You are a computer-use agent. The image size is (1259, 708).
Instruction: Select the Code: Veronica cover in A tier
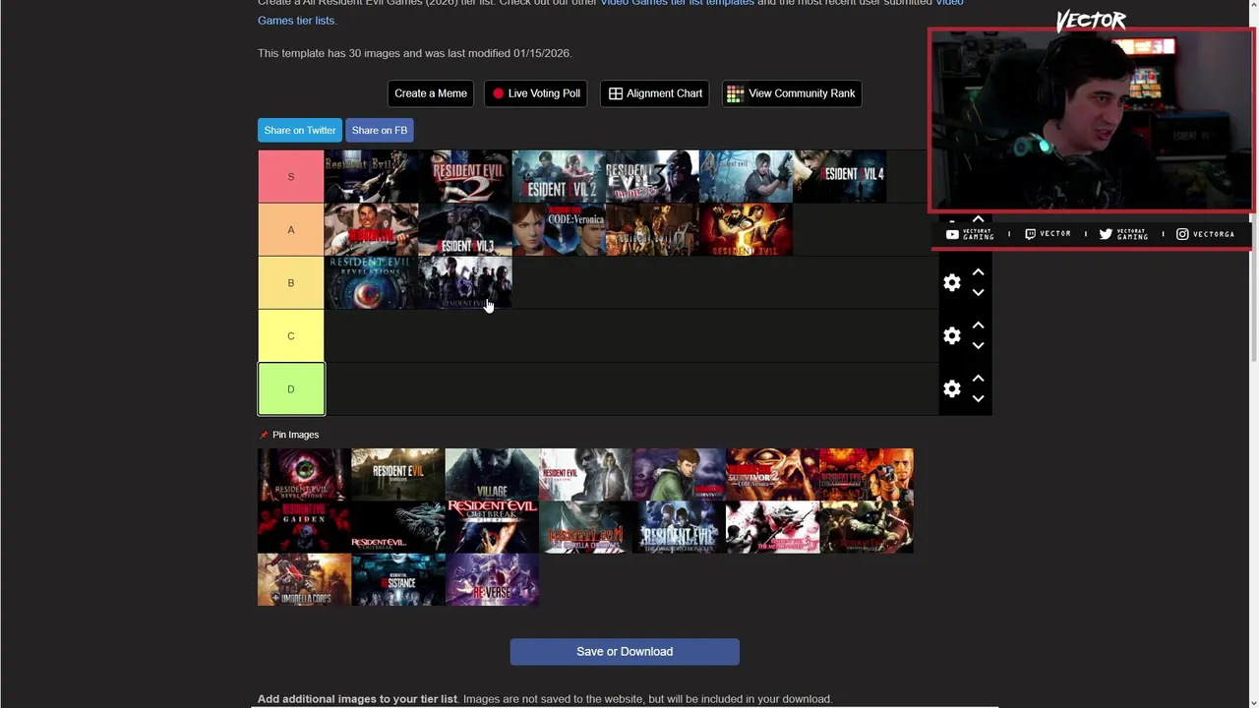pos(559,229)
